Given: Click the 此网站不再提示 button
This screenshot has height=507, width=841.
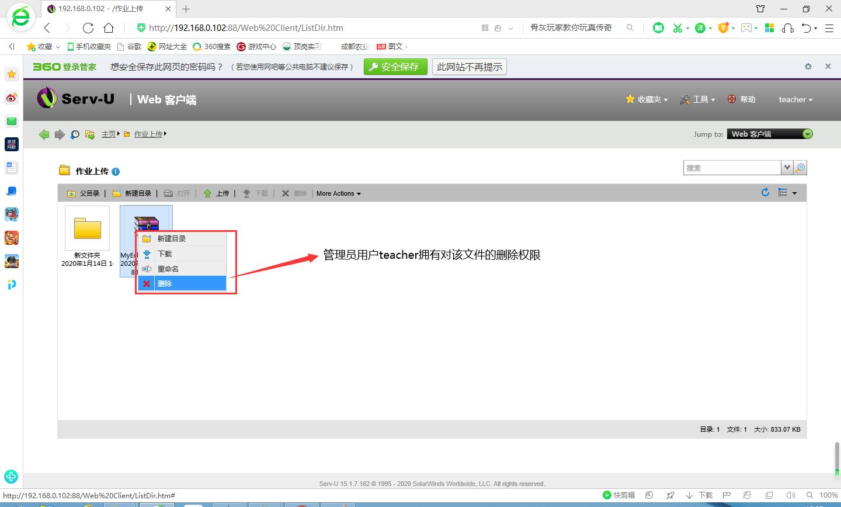Looking at the screenshot, I should pyautogui.click(x=470, y=67).
